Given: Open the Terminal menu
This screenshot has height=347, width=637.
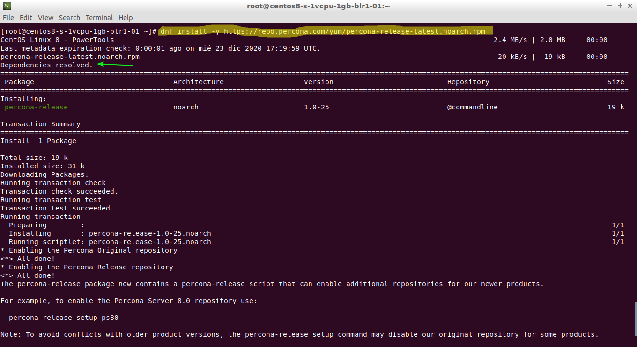Looking at the screenshot, I should (x=99, y=18).
